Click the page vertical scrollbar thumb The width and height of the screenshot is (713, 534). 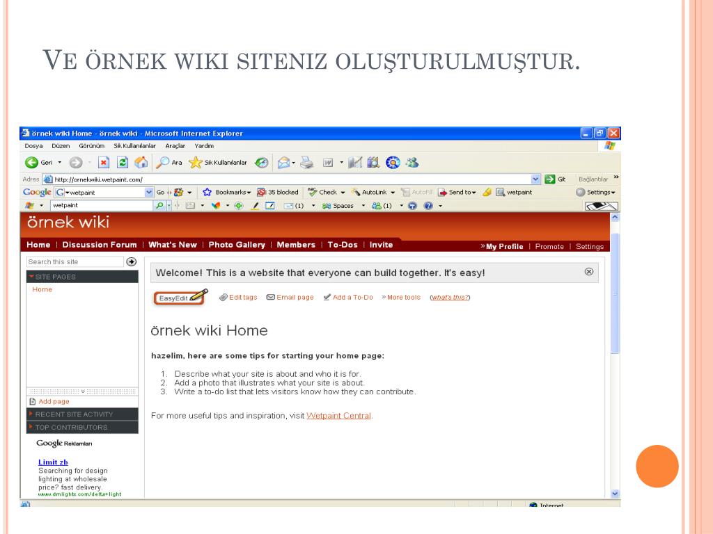click(615, 293)
